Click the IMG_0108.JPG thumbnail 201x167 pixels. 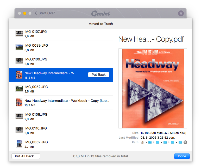point(19,116)
